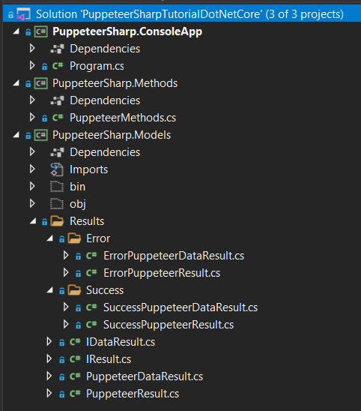Click the Success folder icon
361x411 pixels.
(74, 290)
